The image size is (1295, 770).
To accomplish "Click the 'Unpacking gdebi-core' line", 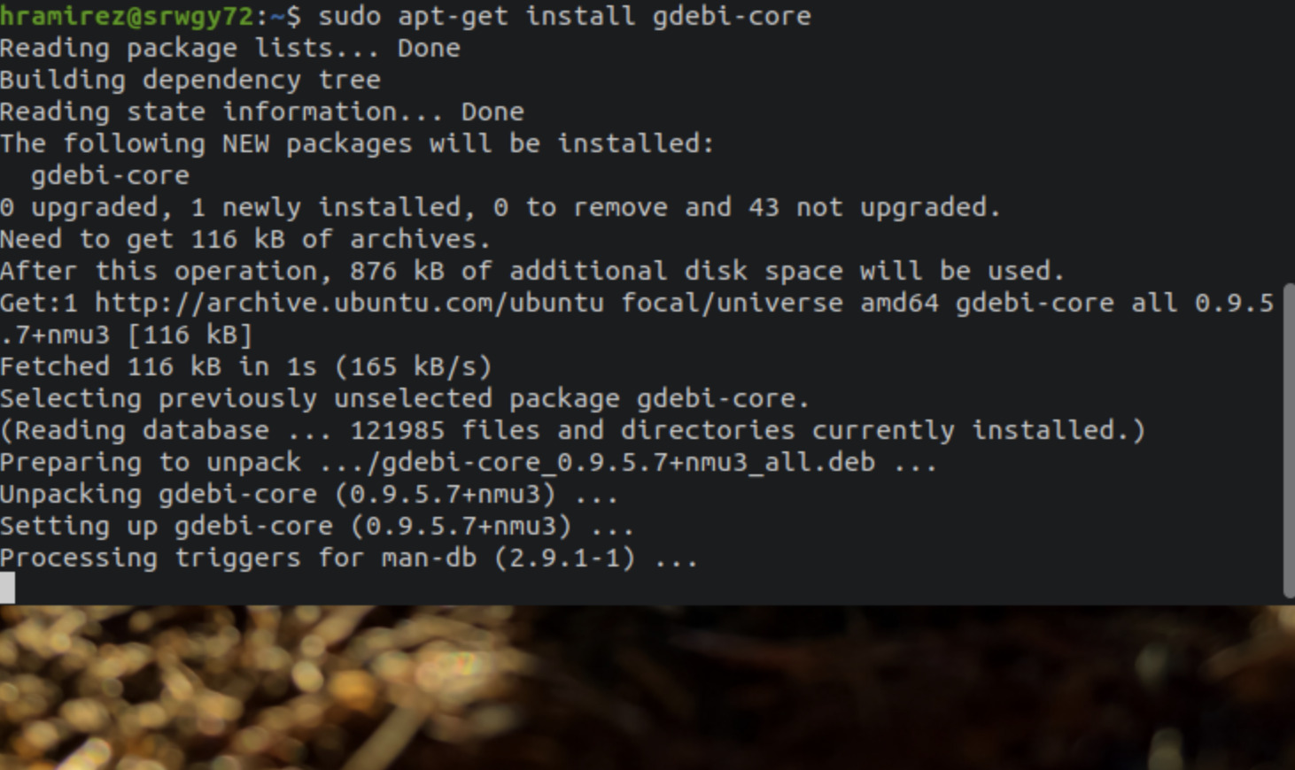I will click(308, 495).
